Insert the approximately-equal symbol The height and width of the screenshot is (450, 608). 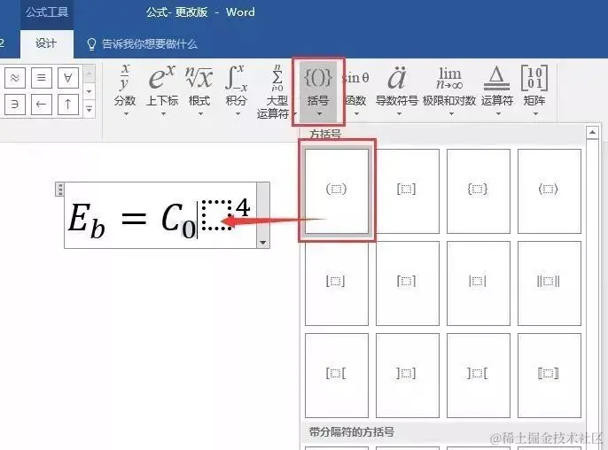pyautogui.click(x=15, y=78)
